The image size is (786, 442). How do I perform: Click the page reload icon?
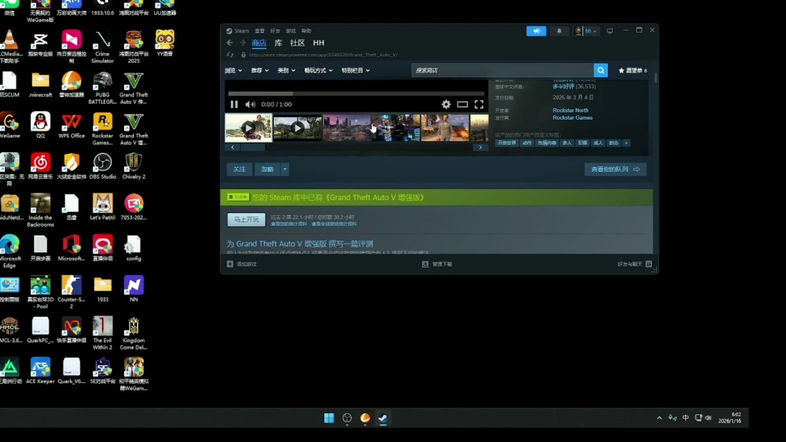(230, 55)
